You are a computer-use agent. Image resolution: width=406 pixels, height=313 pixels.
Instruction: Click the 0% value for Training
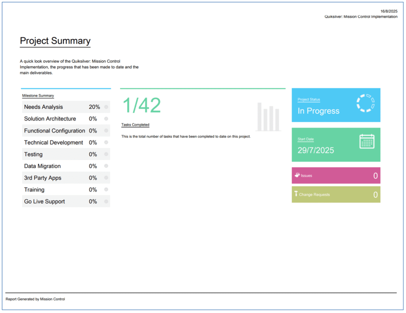point(93,190)
